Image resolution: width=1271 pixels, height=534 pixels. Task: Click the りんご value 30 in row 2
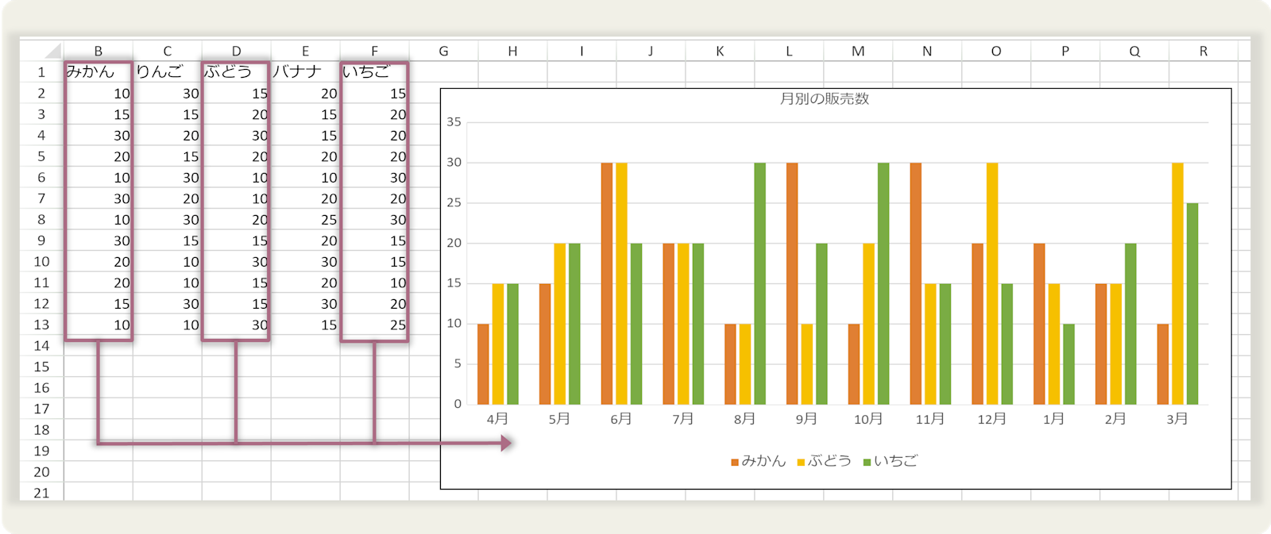pos(168,93)
